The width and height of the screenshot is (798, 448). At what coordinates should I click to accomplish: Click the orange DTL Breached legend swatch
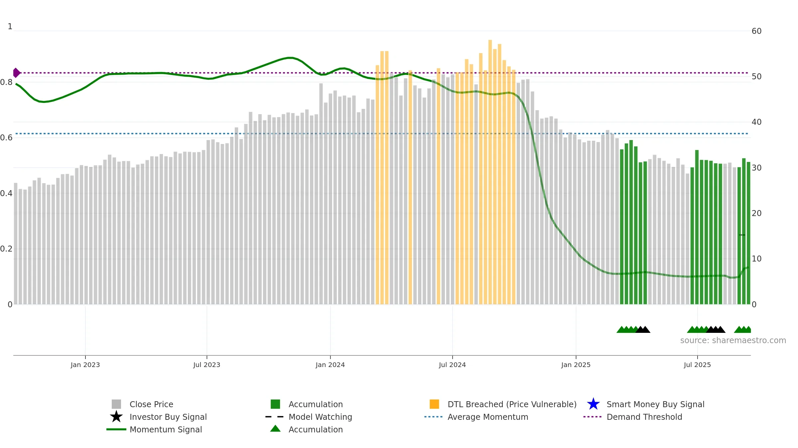coord(434,404)
